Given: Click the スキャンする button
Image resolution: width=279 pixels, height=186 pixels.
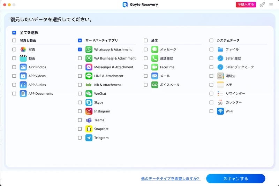Looking at the screenshot, I should click(x=236, y=179).
